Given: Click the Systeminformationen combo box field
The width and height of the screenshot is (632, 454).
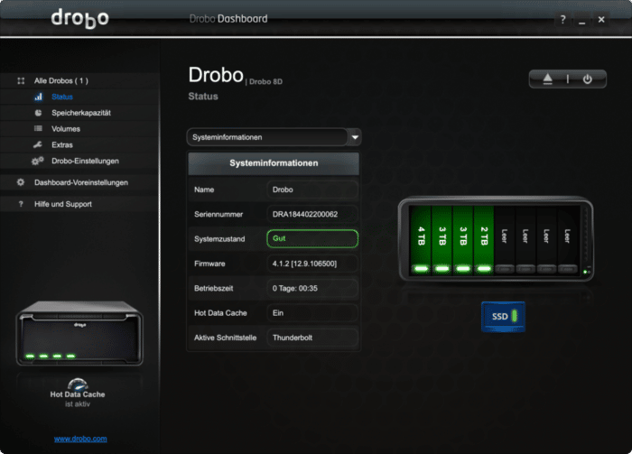Looking at the screenshot, I should click(x=267, y=137).
